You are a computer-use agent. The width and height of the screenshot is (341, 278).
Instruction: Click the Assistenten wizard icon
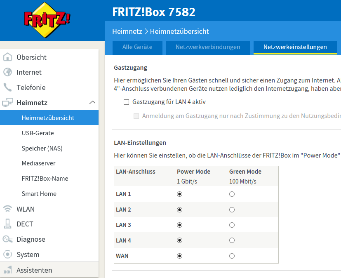(7, 270)
